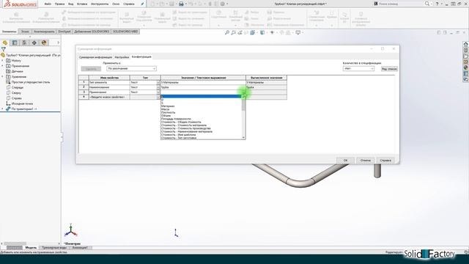This screenshot has height=264, width=469.
Task: Open the DisplayManager tab icon
Action: click(x=44, y=43)
